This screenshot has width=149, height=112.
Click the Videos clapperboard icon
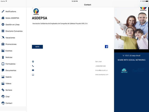tap(3, 83)
